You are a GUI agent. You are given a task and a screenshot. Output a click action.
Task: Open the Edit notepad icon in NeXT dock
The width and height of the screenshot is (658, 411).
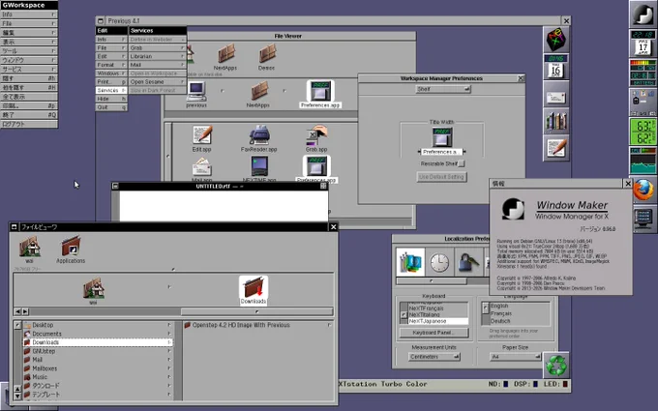click(x=556, y=148)
